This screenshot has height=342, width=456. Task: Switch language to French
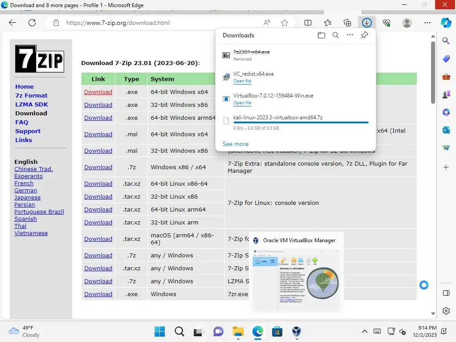coord(24,183)
